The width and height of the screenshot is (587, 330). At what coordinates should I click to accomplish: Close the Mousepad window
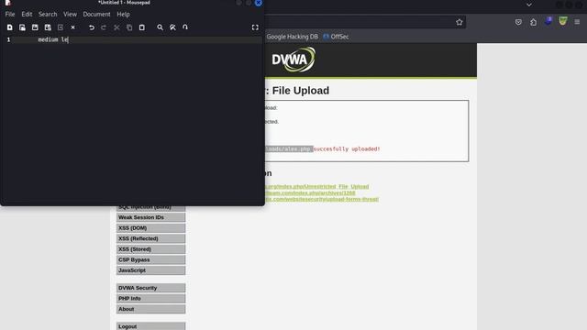pyautogui.click(x=259, y=3)
